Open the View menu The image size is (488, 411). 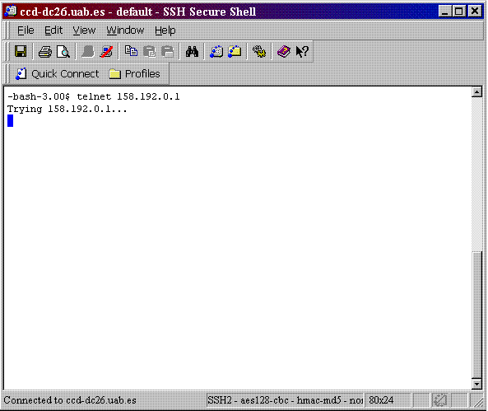point(84,30)
